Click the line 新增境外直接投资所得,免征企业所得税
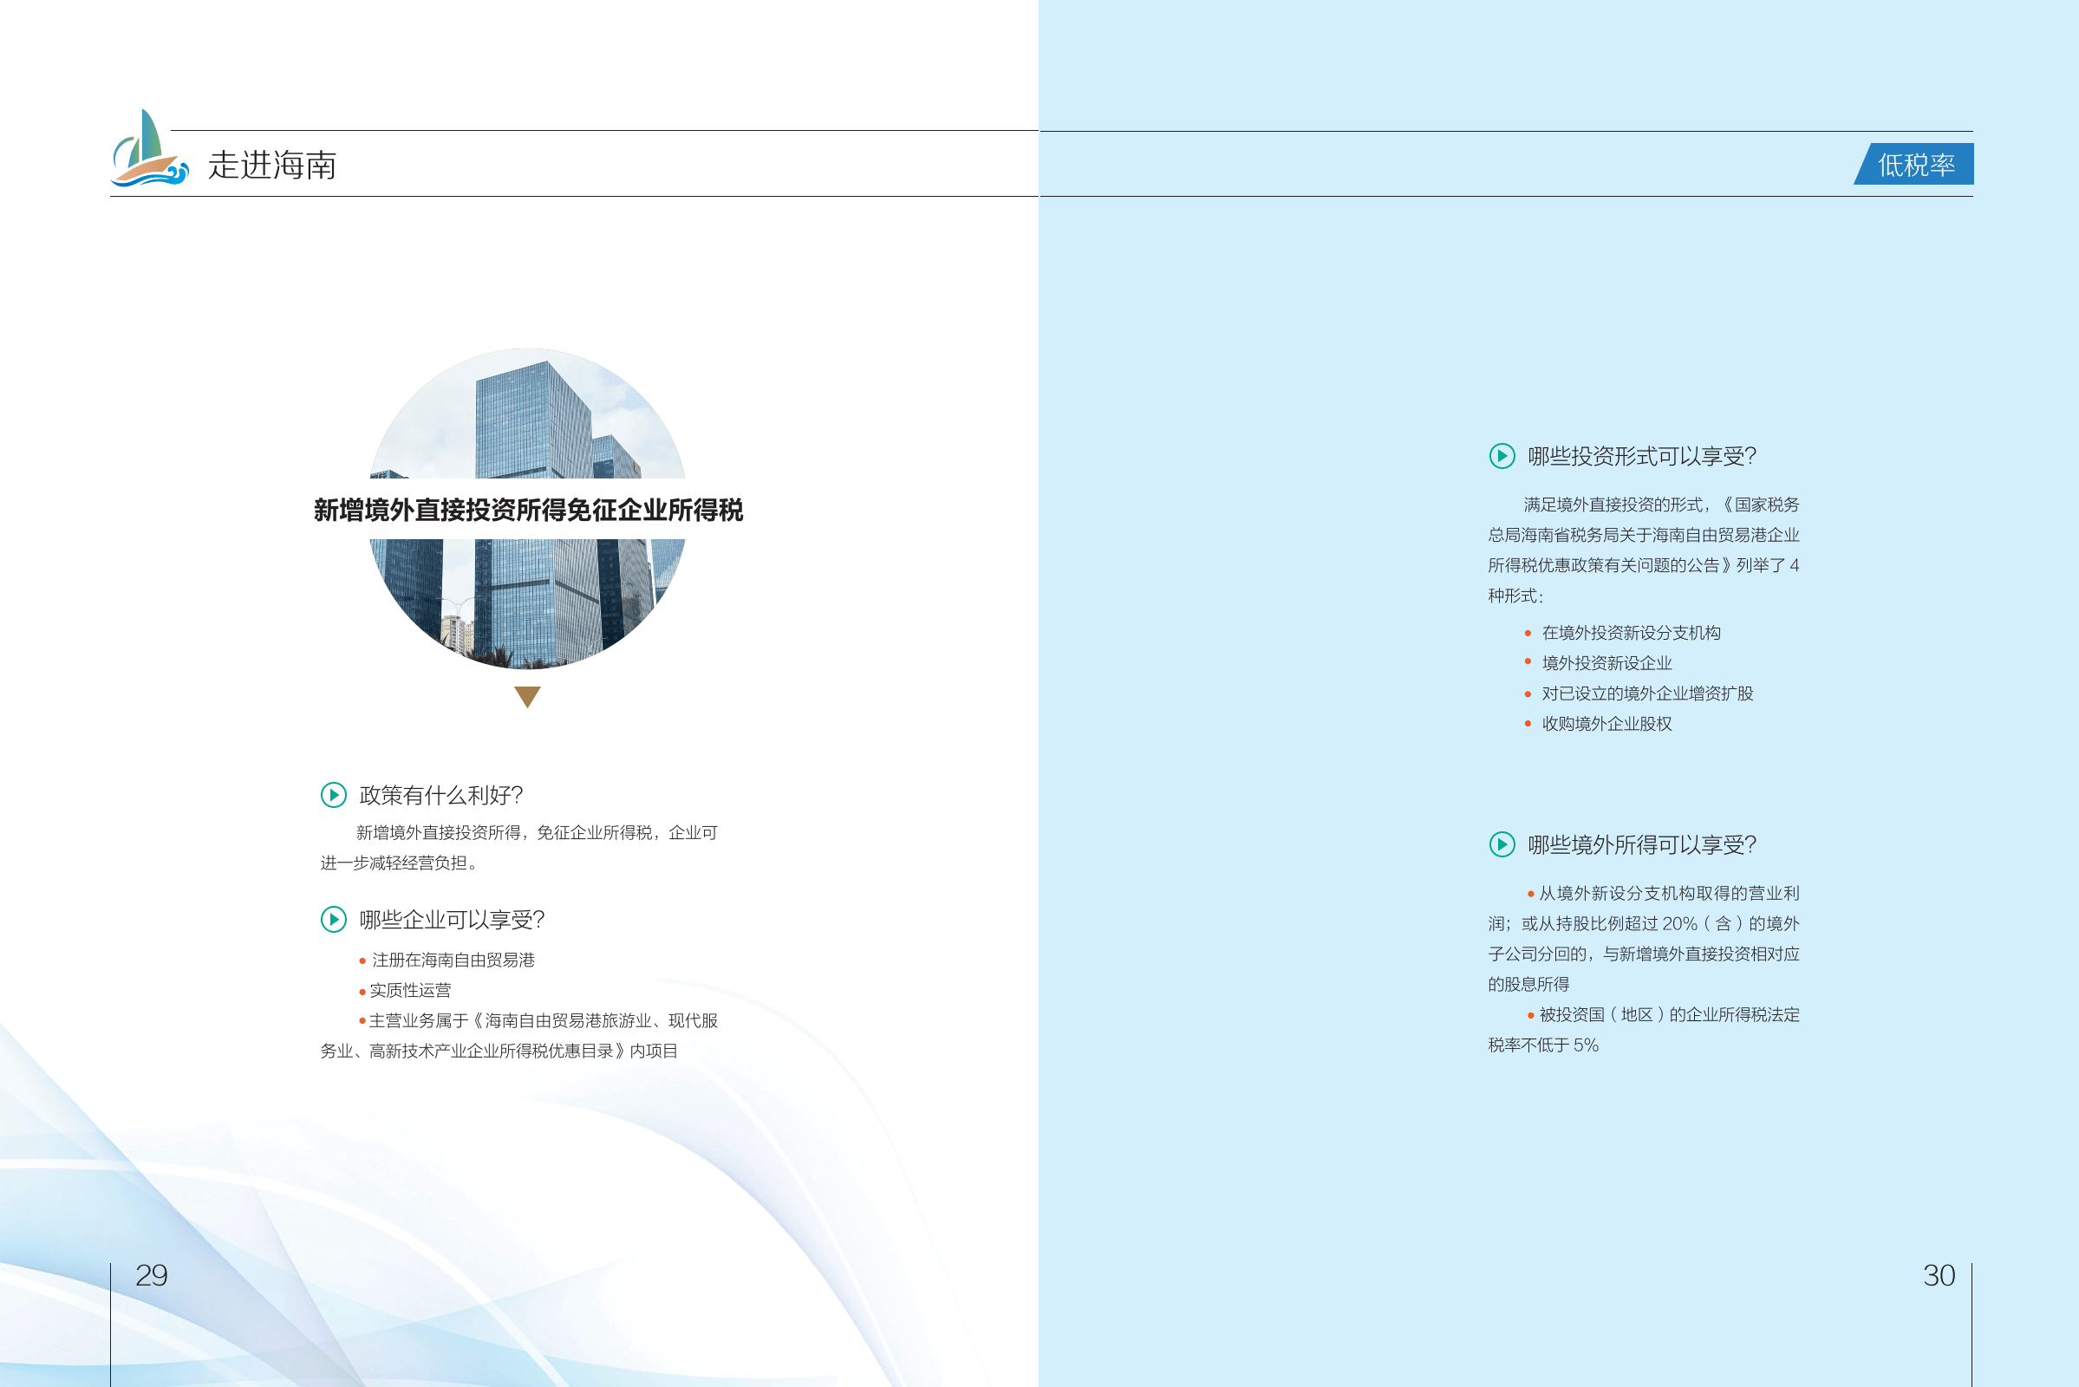 537,833
